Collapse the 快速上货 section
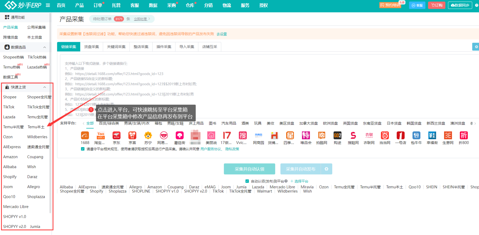 [x=44, y=87]
